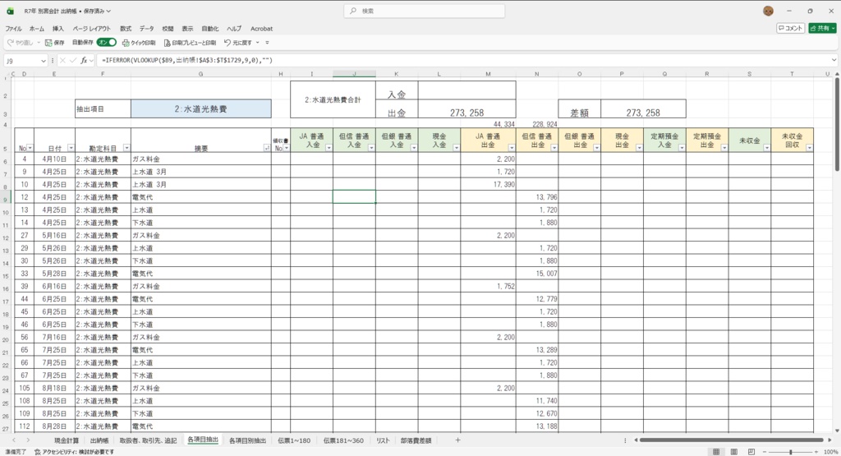Open the 勘定科目 column filter dropdown
Screen dimensions: 841x456
[126, 148]
